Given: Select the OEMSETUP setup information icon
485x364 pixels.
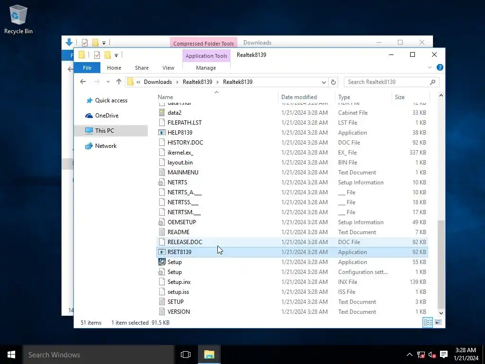Looking at the screenshot, I should point(162,222).
